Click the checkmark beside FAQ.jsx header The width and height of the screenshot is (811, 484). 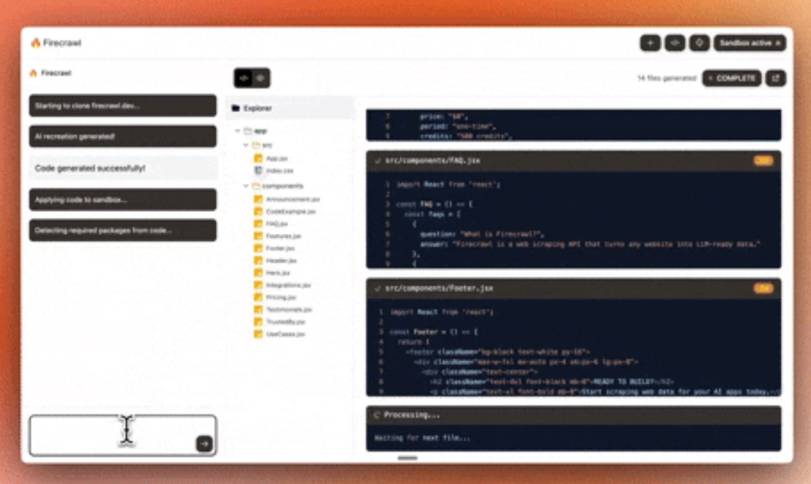click(x=377, y=161)
